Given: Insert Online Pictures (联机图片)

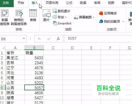Looking at the screenshot, I should [x=62, y=11].
